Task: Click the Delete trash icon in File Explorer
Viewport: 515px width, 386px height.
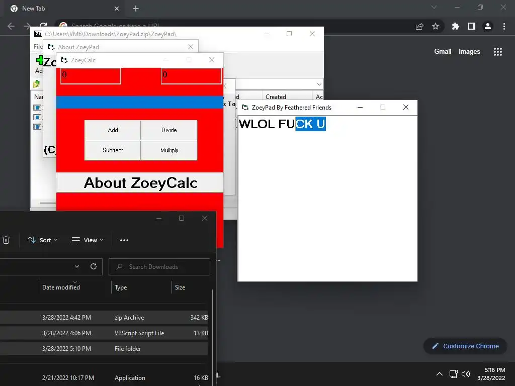Action: (x=6, y=240)
